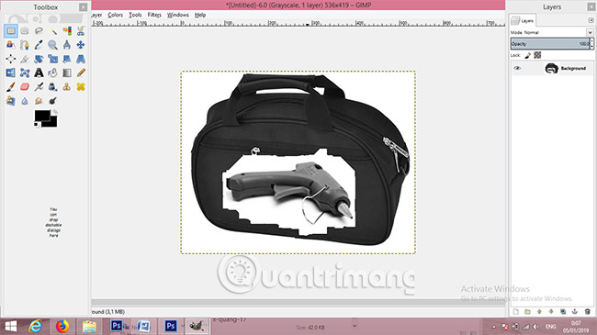This screenshot has width=597, height=335.
Task: Select the Eraser tool
Action: pos(25,87)
